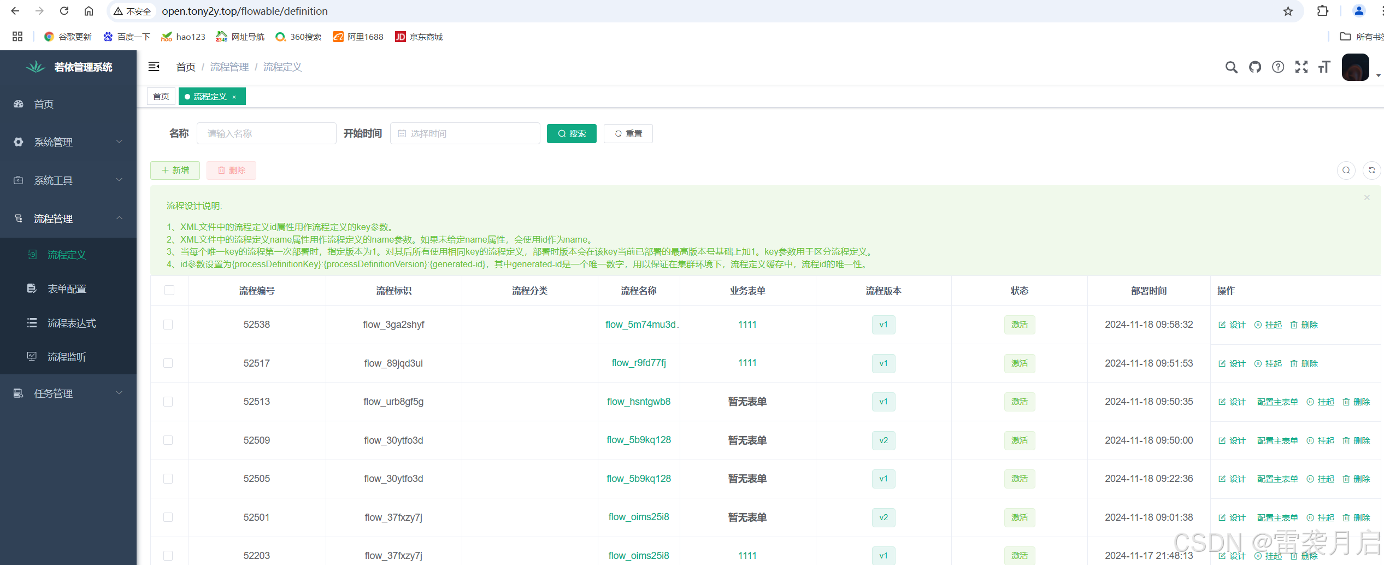Viewport: 1384px width, 565px height.
Task: Click the 新增 button
Action: coord(175,170)
